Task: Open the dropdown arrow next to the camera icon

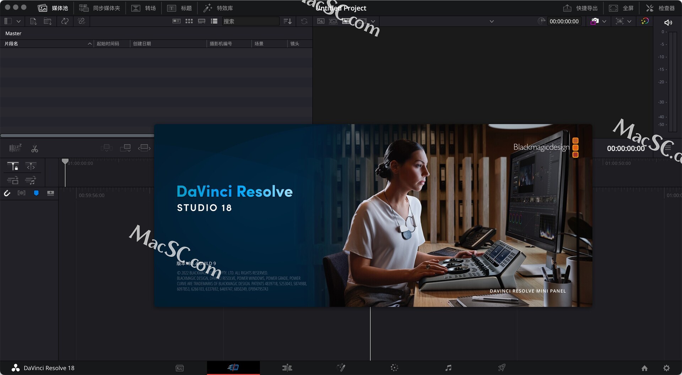Action: (604, 21)
